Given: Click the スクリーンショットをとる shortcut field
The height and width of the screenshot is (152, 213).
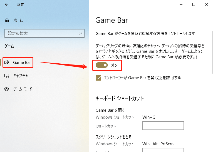Looking at the screenshot, I should pos(163,150).
